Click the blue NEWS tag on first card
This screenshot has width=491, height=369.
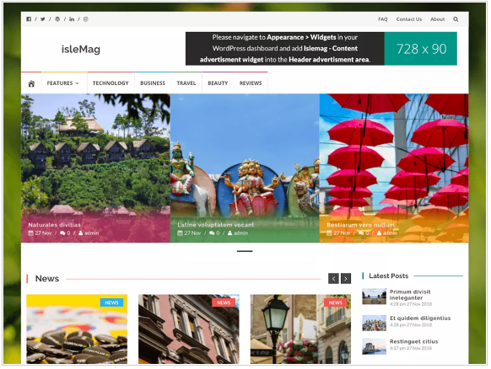[x=112, y=302]
